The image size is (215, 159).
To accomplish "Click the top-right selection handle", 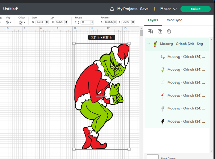I will (129, 44).
